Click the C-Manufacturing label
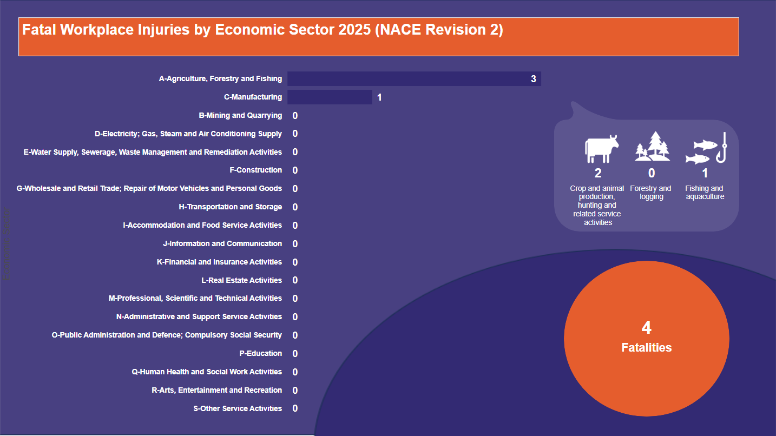776x436 pixels. (253, 97)
